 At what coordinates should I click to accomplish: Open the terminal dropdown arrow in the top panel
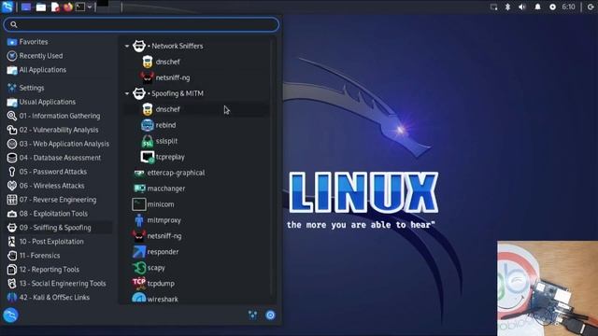click(x=90, y=7)
